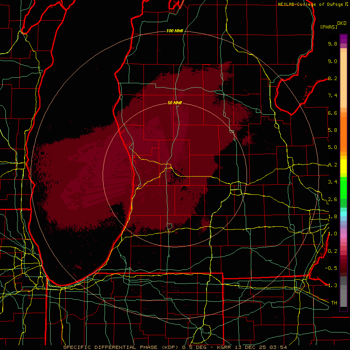Viewport: 350px width, 350px height.
Task: Click the 3.4 scale value
Action: (332, 182)
